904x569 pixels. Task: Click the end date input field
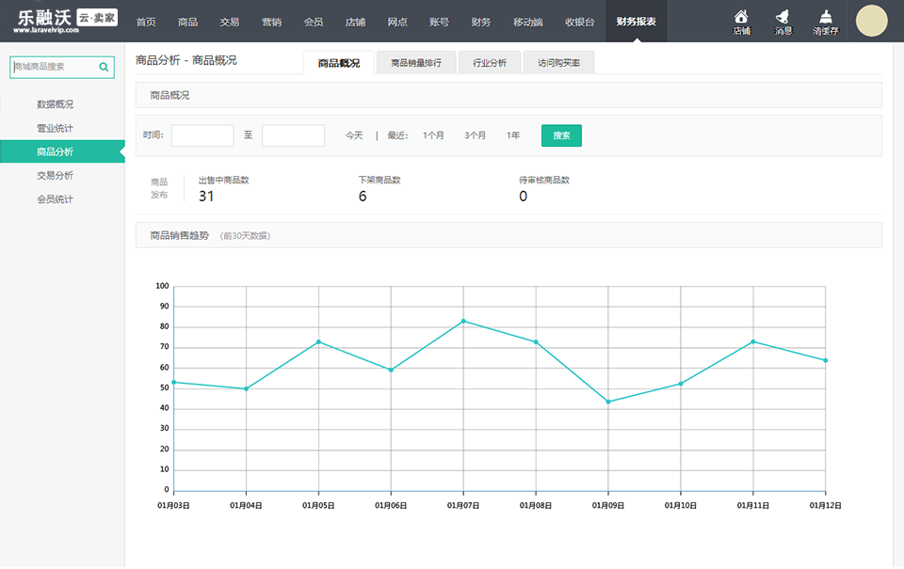pyautogui.click(x=293, y=135)
